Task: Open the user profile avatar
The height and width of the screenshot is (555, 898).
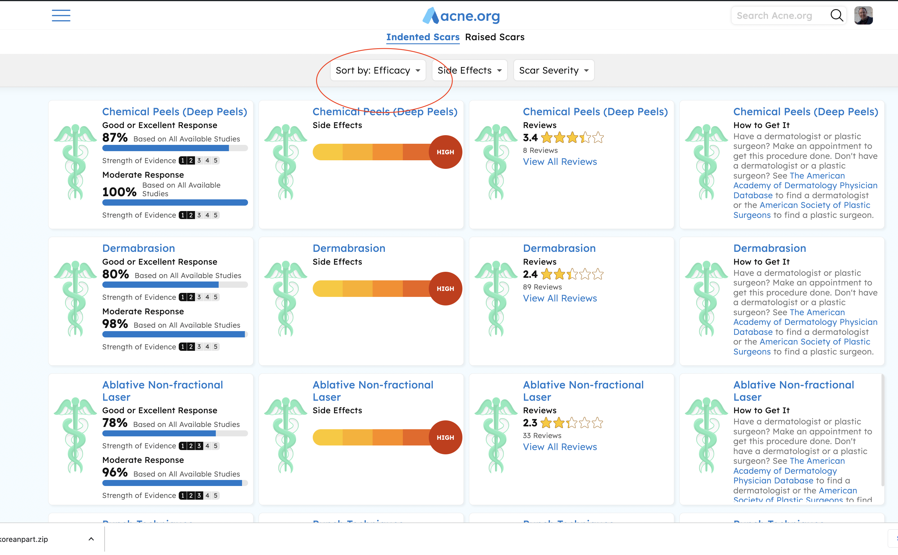Action: [x=863, y=15]
